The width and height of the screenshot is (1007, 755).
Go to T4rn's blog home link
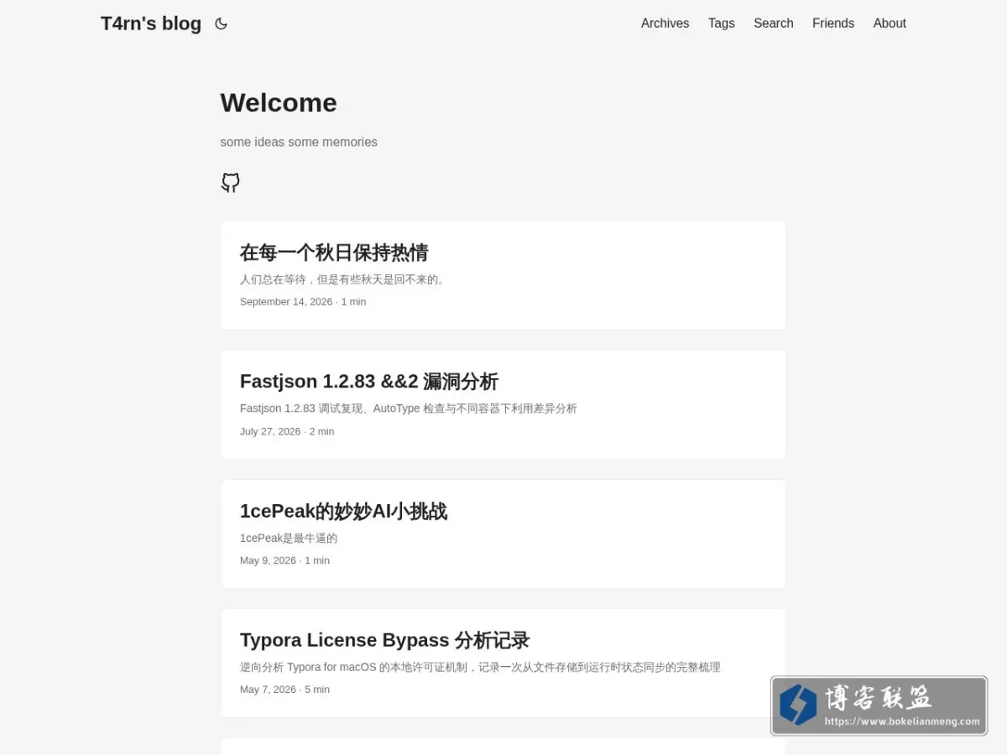pos(151,23)
